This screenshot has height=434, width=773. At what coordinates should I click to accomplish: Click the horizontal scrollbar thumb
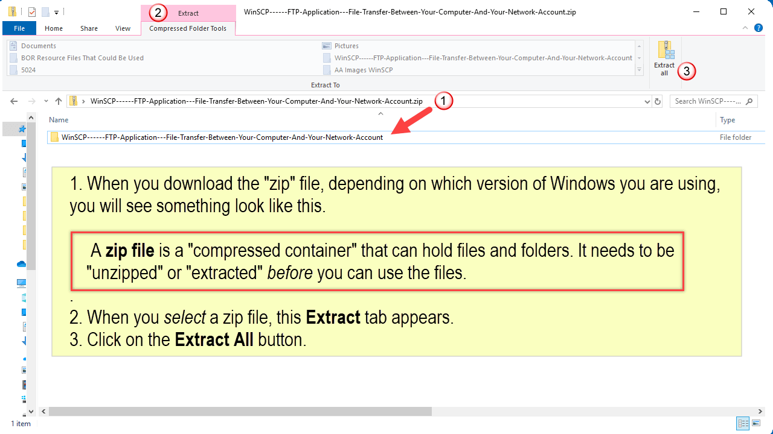point(240,411)
